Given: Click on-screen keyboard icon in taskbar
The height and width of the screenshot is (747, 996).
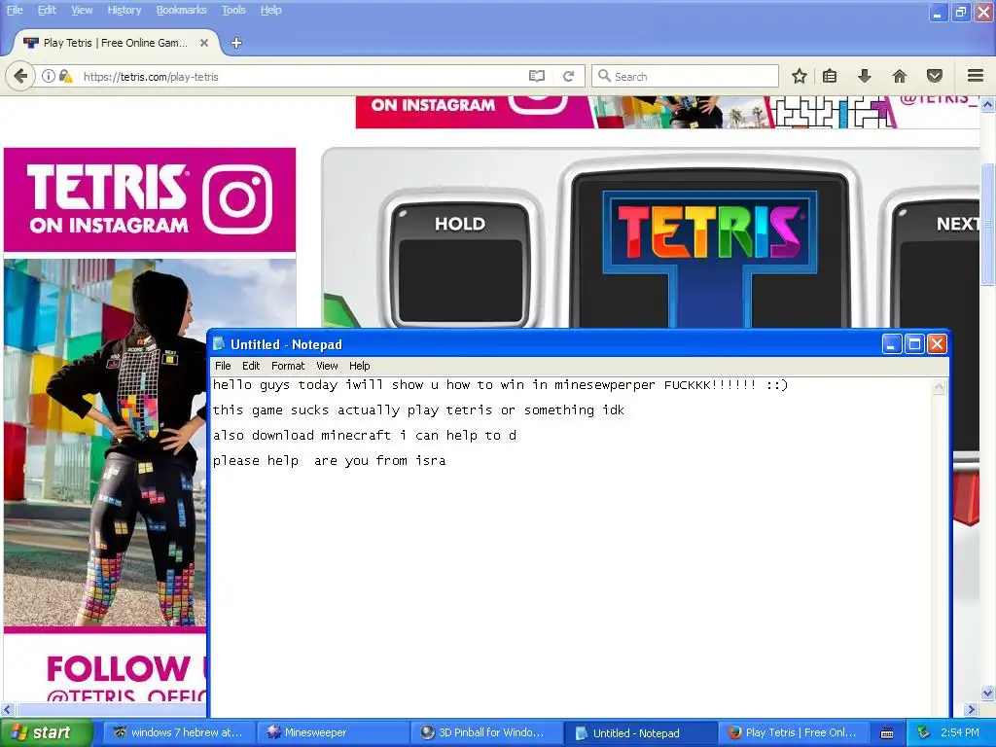Looking at the screenshot, I should 887,733.
